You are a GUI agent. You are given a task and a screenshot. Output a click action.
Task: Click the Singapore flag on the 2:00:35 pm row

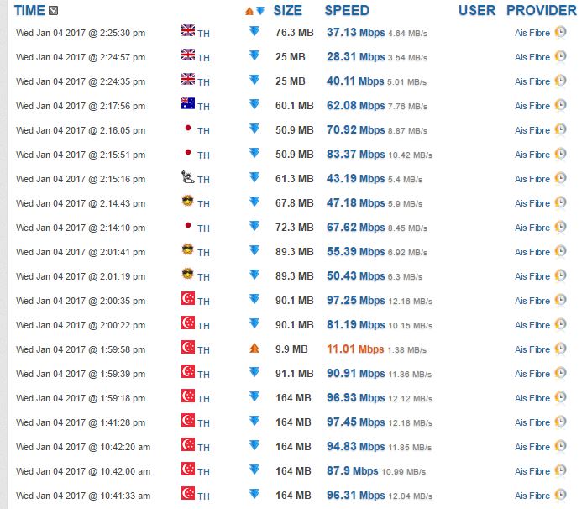point(188,299)
